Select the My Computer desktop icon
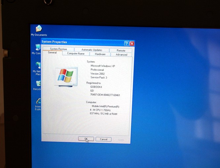The height and width of the screenshot is (168, 220). click(38, 48)
